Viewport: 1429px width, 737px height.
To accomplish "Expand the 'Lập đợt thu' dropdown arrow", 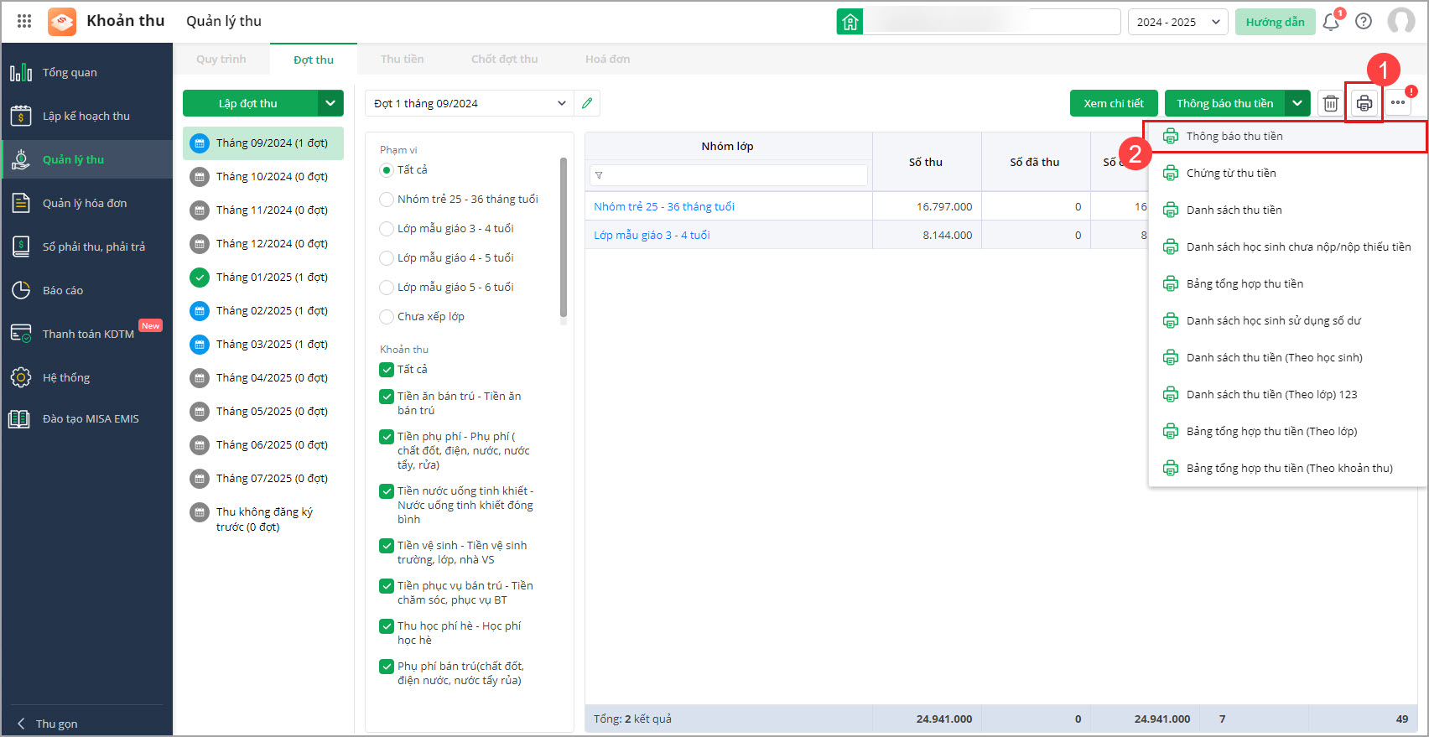I will pos(330,103).
